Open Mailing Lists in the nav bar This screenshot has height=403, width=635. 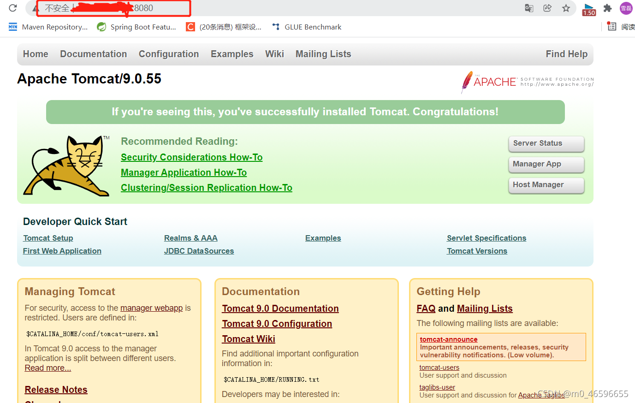pos(323,54)
